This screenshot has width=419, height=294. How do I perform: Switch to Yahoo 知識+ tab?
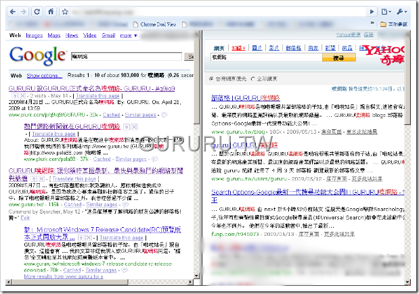pos(238,48)
